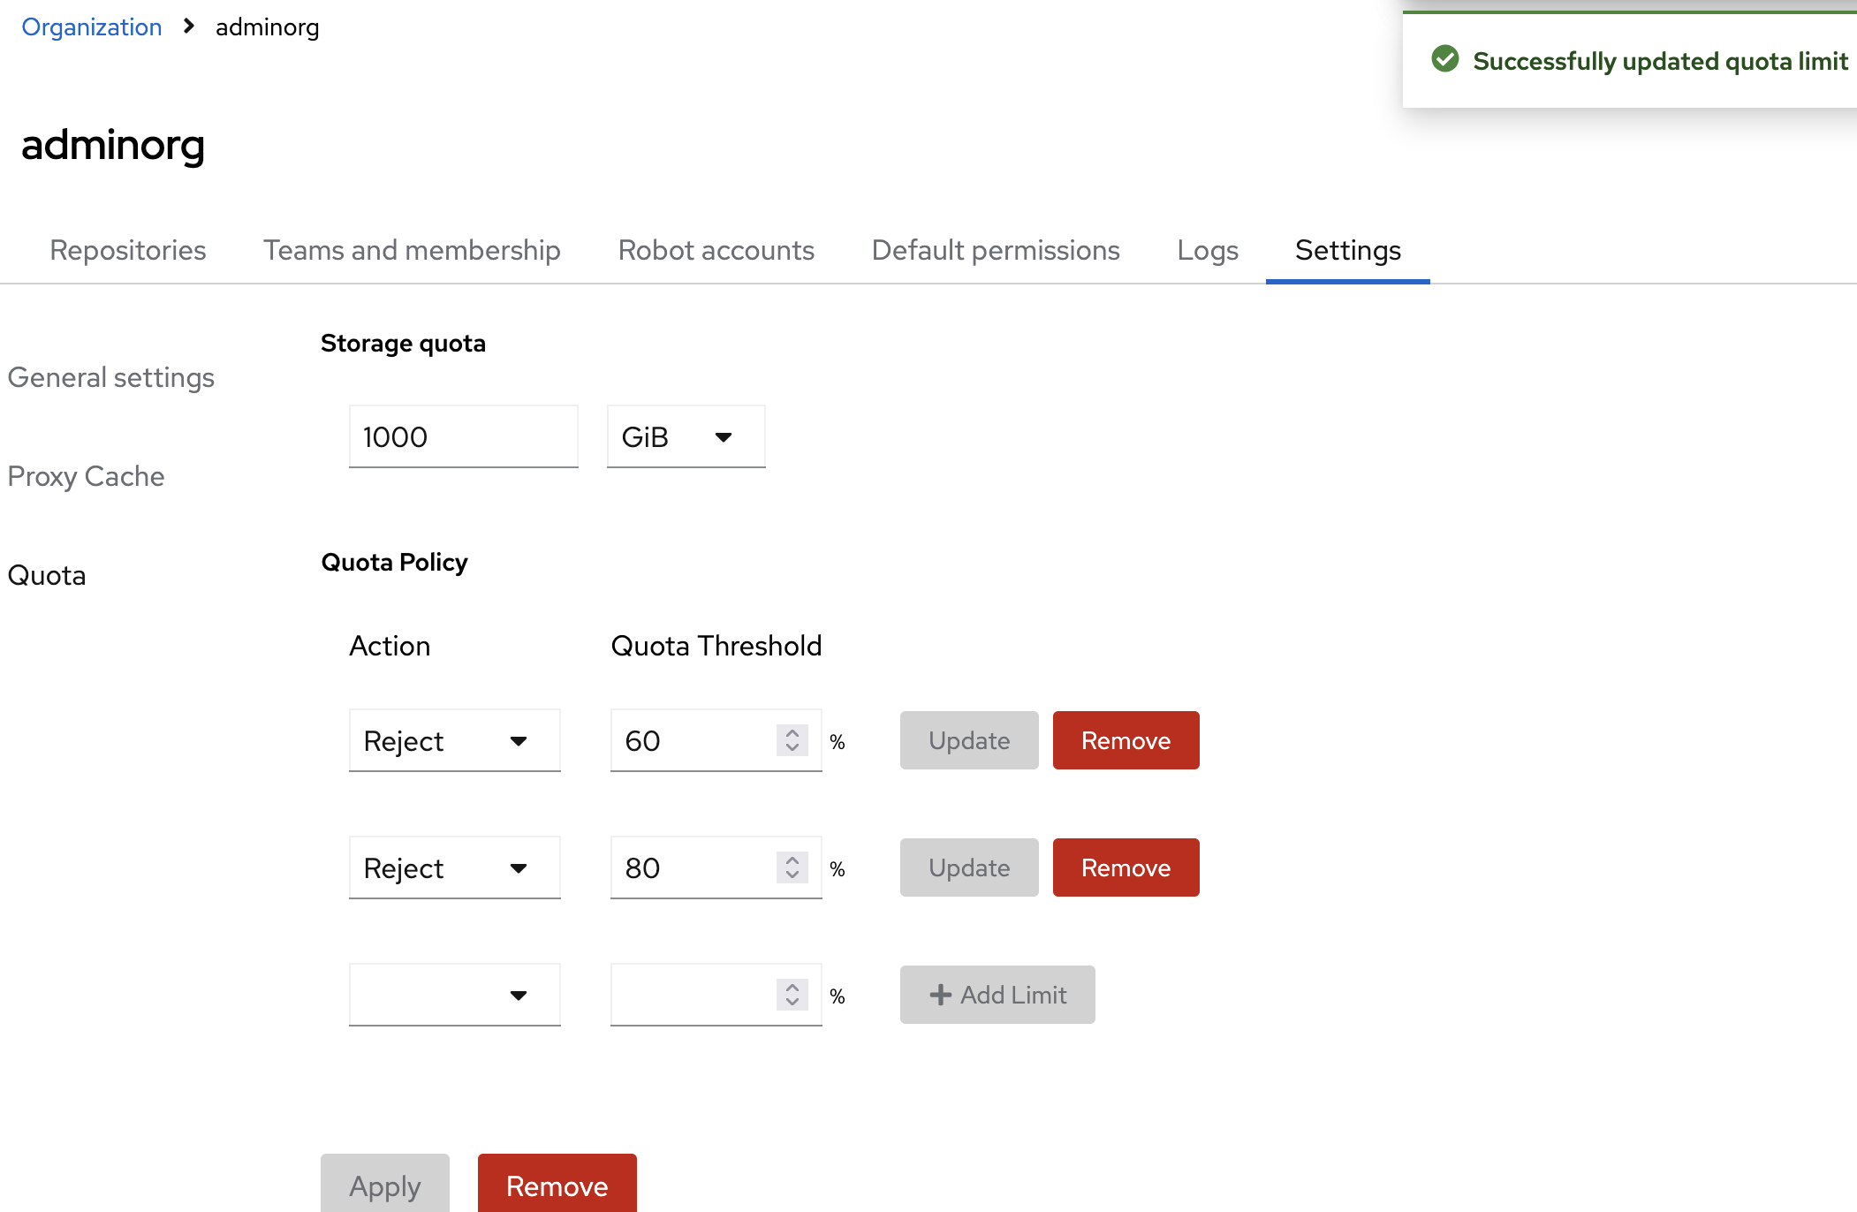Select the Proxy Cache settings section
This screenshot has height=1212, width=1857.
pyautogui.click(x=86, y=476)
